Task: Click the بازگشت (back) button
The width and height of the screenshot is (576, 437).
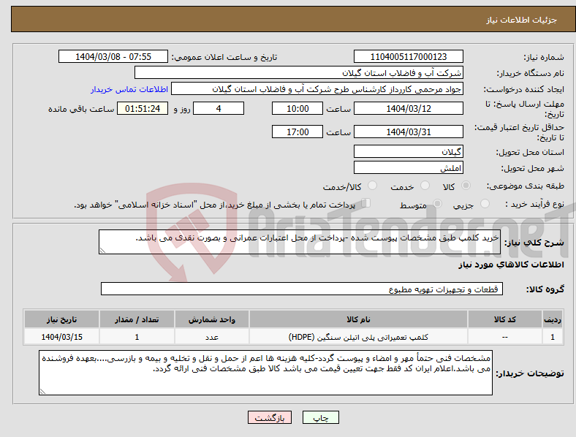Action: tap(270, 417)
